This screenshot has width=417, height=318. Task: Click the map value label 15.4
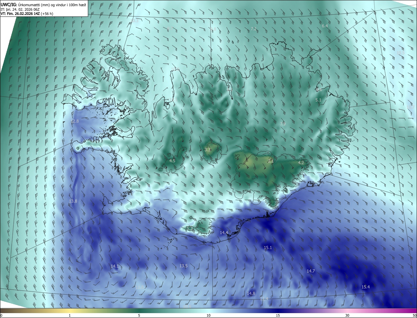(x=366, y=287)
